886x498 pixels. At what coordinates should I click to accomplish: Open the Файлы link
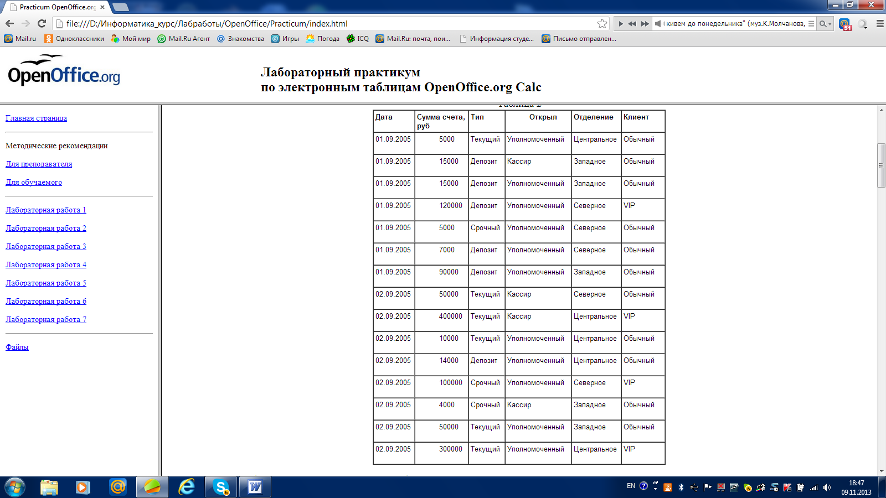click(x=17, y=347)
